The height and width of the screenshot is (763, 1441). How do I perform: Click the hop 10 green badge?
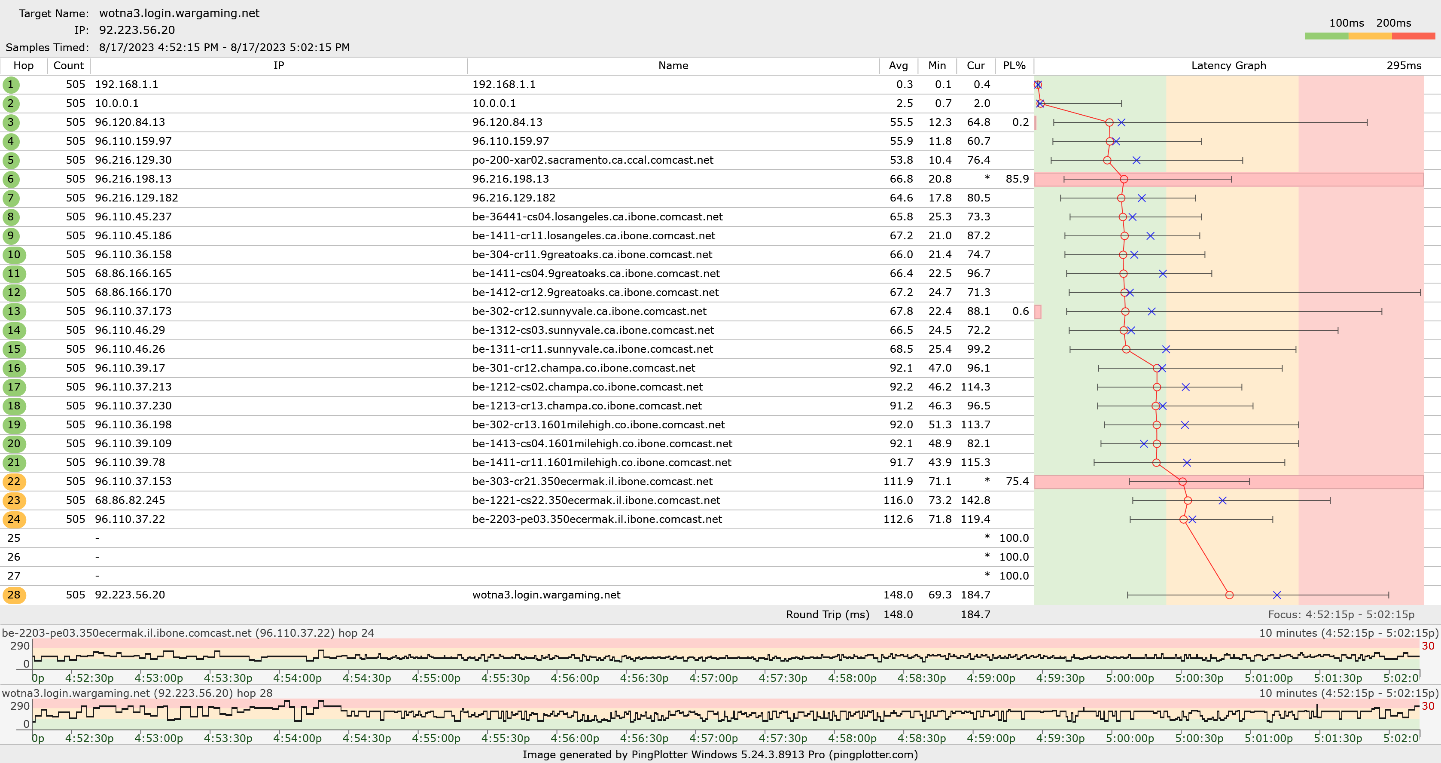pos(14,254)
